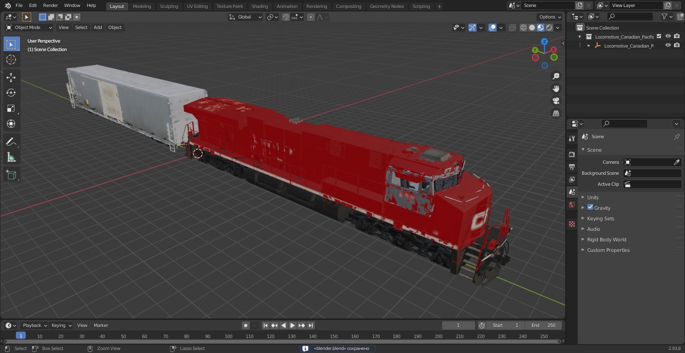Open the Playback dropdown in timeline

(x=35, y=325)
